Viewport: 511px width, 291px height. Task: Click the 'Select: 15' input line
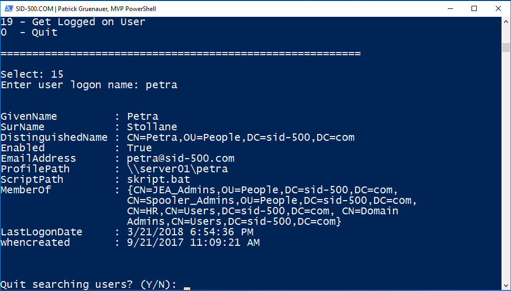point(32,75)
